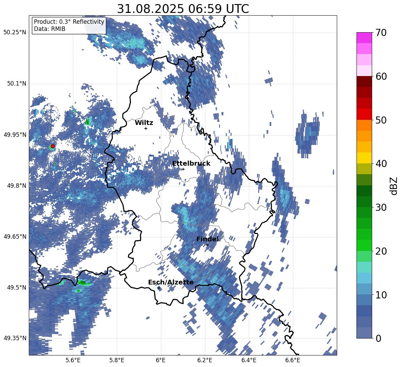
Task: Click the 0 colorbar tick label
Action: pos(378,338)
